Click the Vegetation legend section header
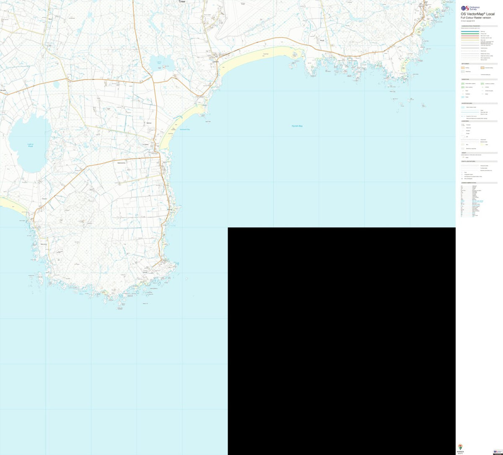Screen dimensions: 503x455 point(465,80)
